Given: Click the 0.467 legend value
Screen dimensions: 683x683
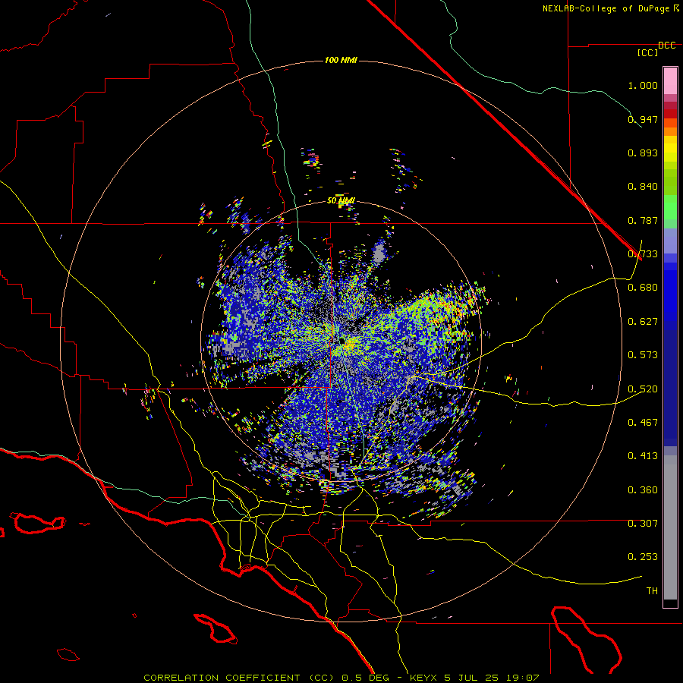Looking at the screenshot, I should pyautogui.click(x=643, y=422).
